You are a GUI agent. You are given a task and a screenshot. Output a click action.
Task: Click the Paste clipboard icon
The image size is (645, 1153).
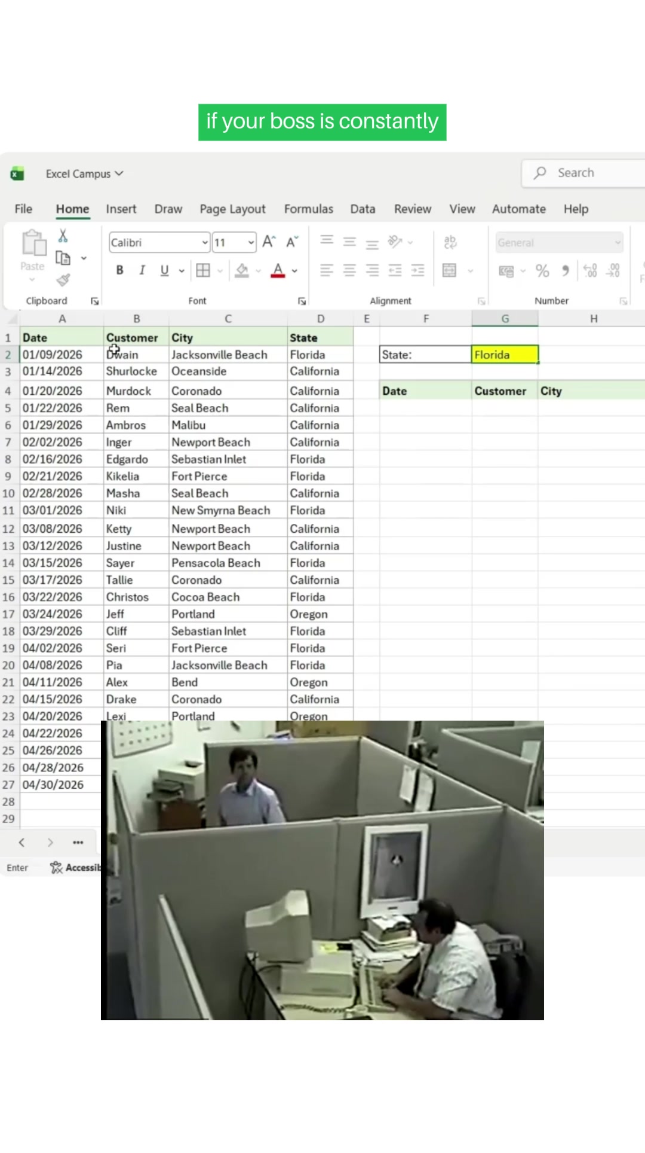pyautogui.click(x=33, y=243)
